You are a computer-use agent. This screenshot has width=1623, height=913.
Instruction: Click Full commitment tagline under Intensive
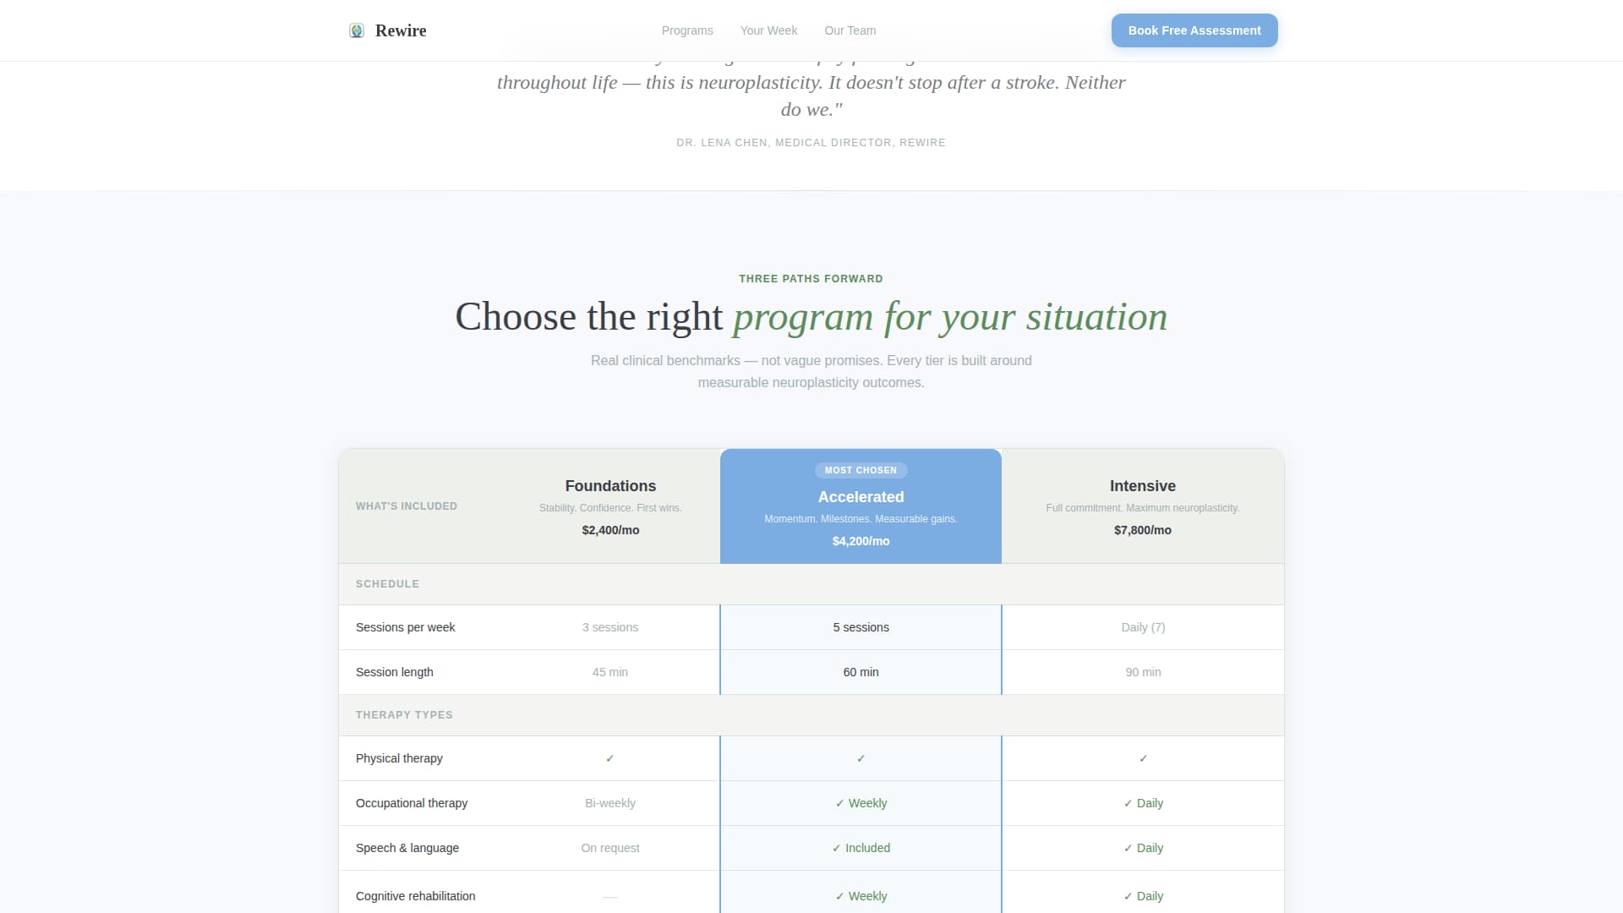[x=1143, y=508]
